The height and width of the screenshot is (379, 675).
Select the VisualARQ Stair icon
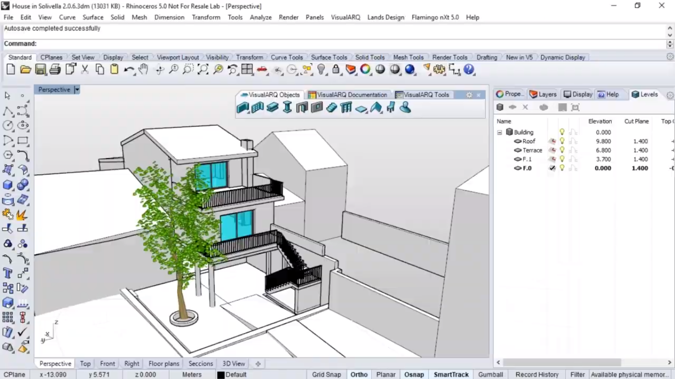point(332,107)
